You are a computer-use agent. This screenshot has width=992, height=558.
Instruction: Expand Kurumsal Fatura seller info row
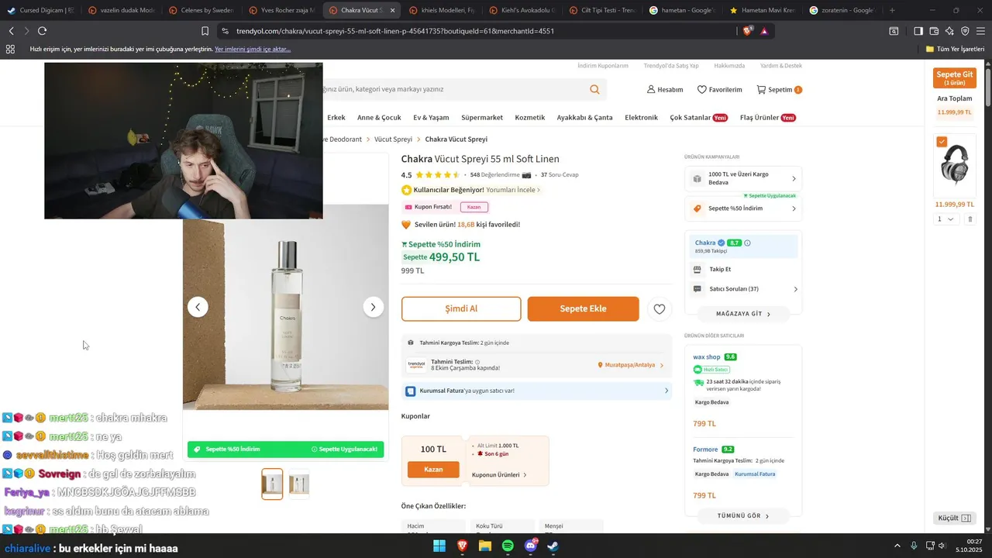point(537,391)
